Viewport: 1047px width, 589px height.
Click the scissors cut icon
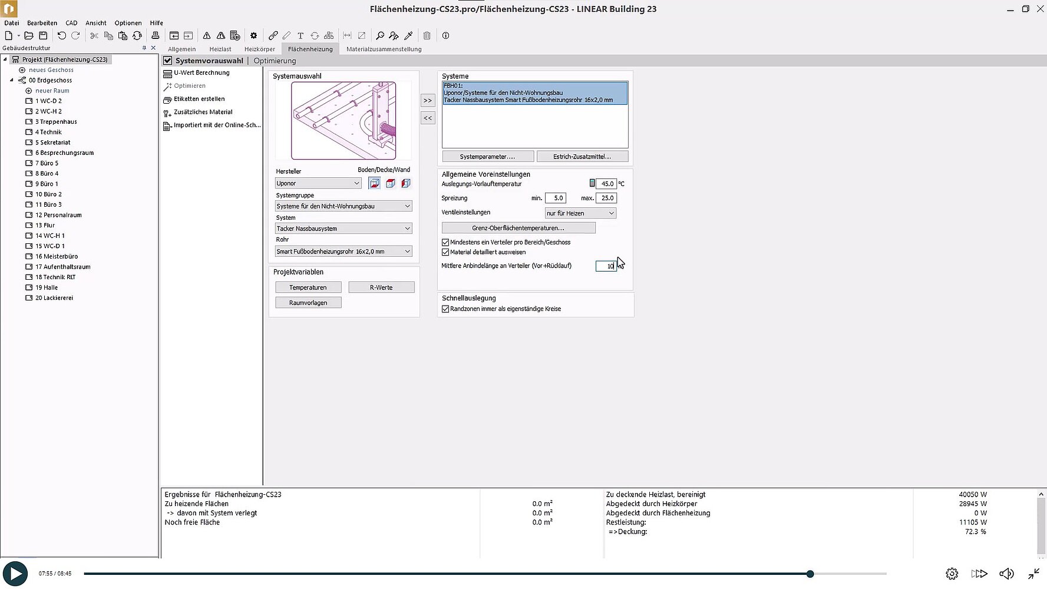[x=94, y=36]
